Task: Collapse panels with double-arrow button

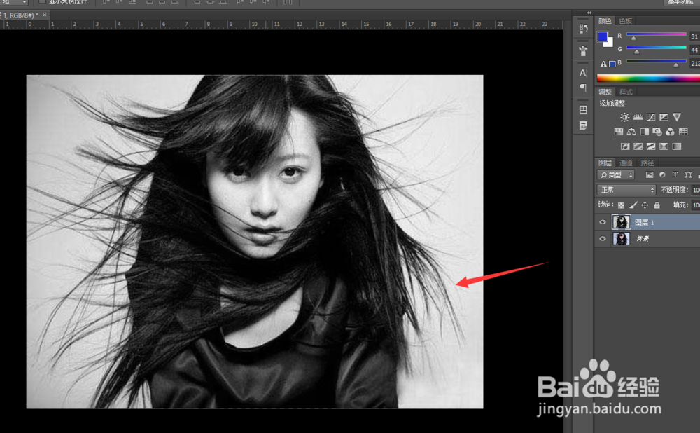Action: click(589, 13)
